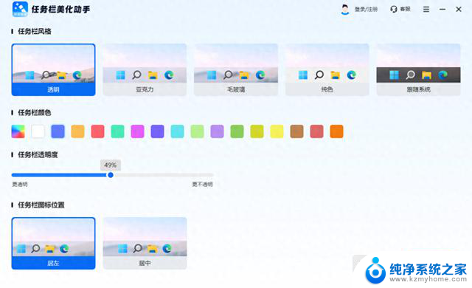
Task: Click the 49% transparency value label
Action: point(111,165)
